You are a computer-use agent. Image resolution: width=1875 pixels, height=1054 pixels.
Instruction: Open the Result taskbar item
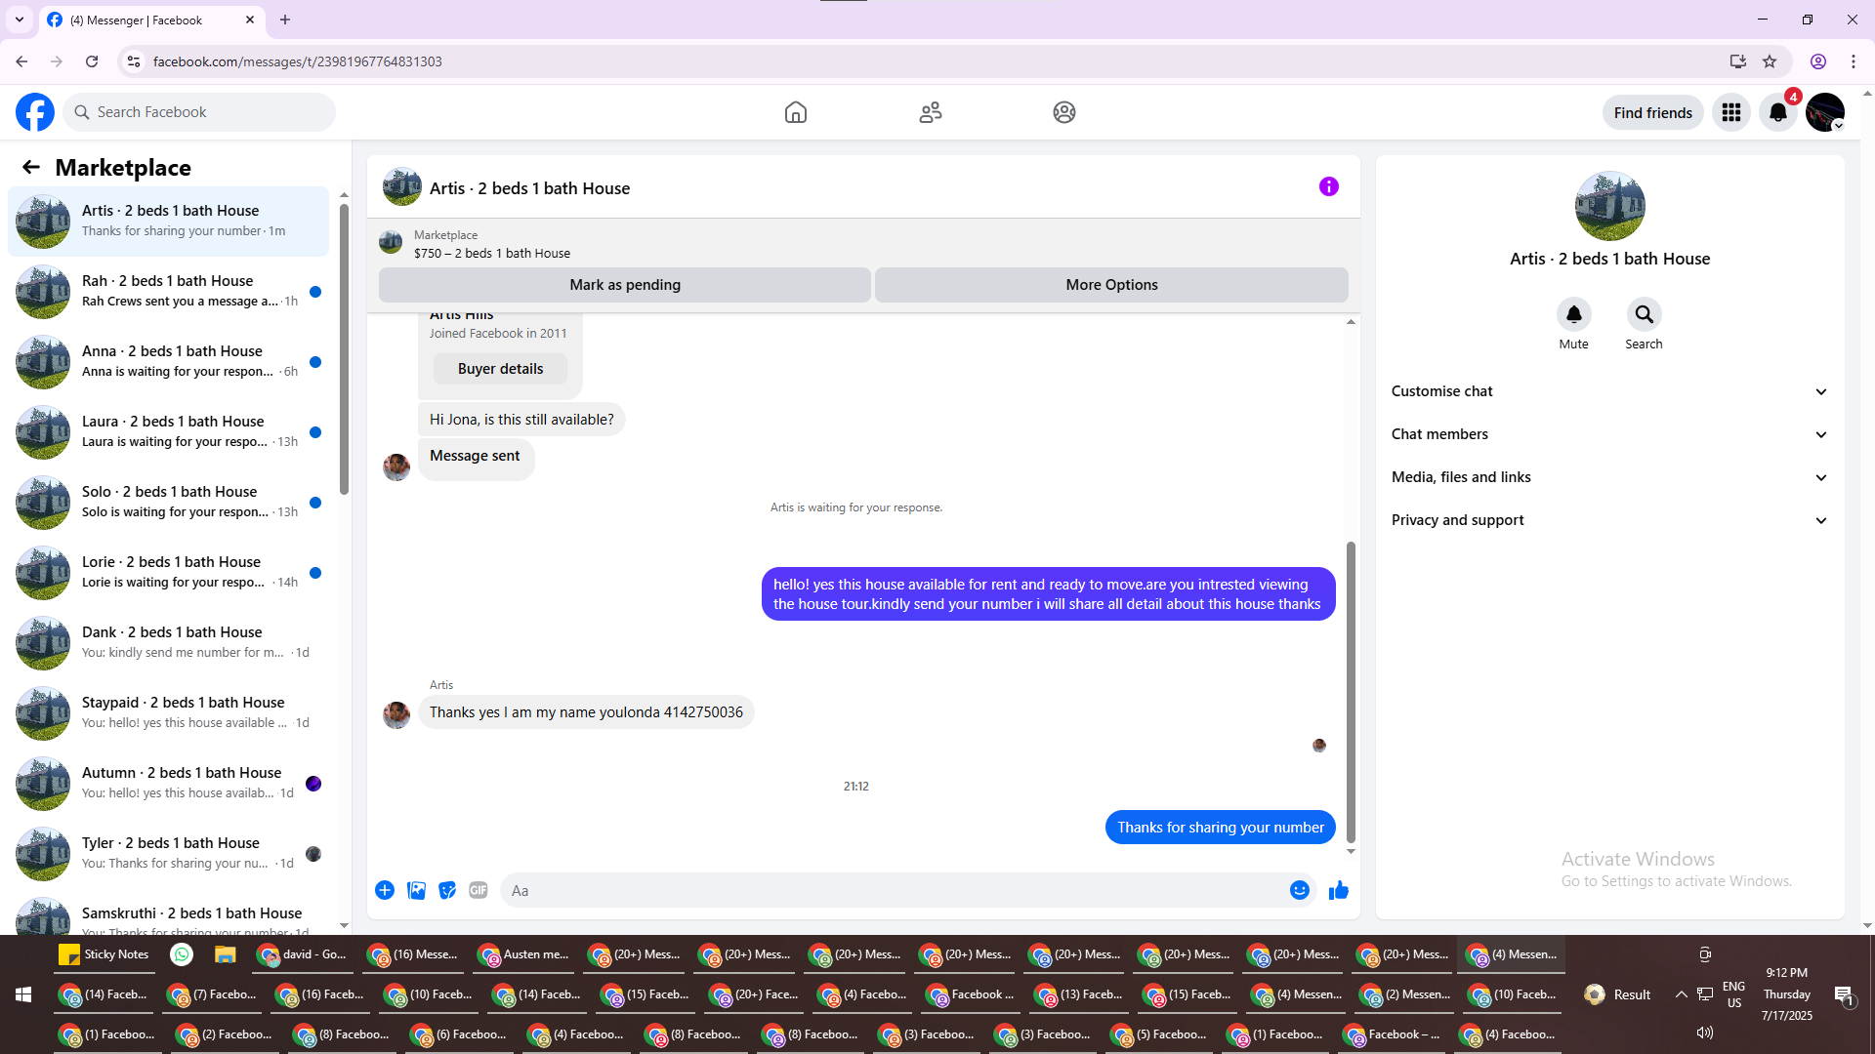(1619, 994)
